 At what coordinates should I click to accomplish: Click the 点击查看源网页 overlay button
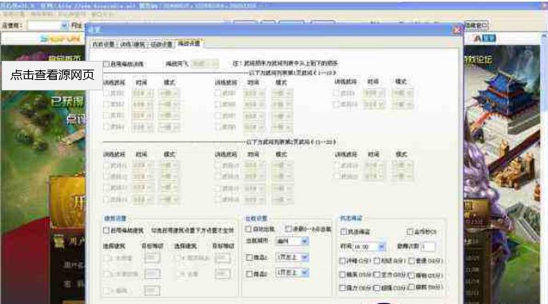click(x=52, y=74)
